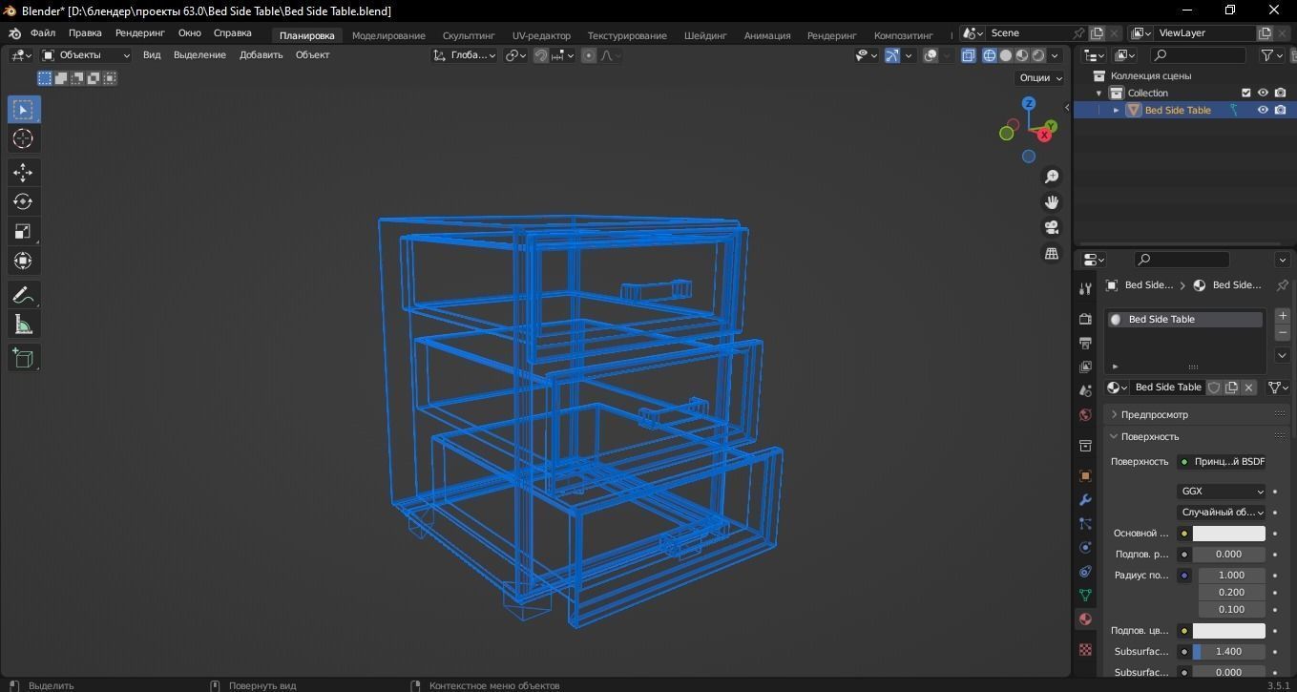Hide Collection using its eye icon

pos(1263,93)
